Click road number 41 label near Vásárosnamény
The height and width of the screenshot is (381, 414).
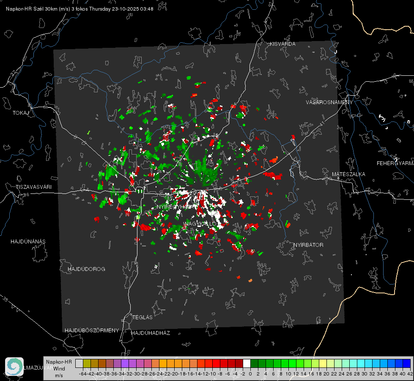[x=321, y=123]
